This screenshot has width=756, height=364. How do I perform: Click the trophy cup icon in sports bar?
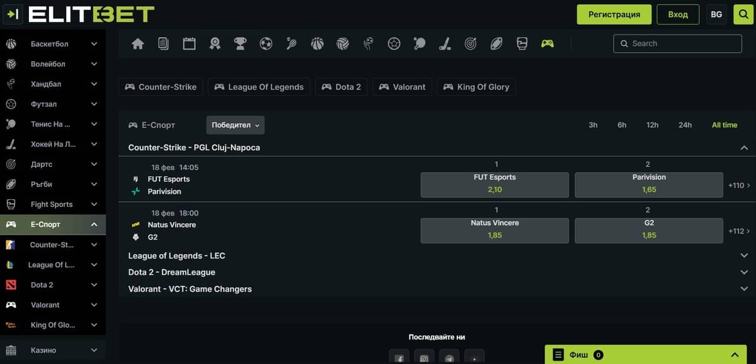coord(240,43)
